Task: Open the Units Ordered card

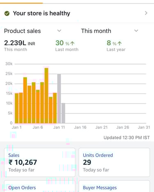Action: [x=114, y=162]
